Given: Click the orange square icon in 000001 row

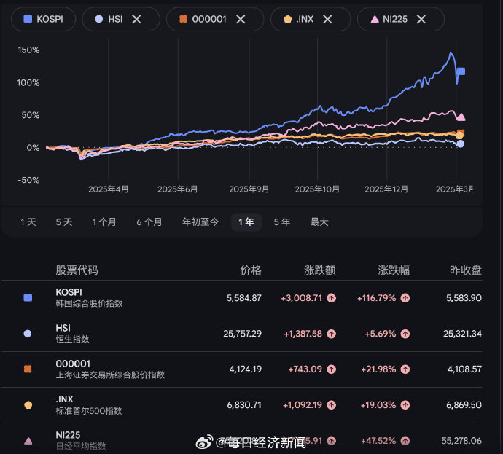Looking at the screenshot, I should [28, 369].
